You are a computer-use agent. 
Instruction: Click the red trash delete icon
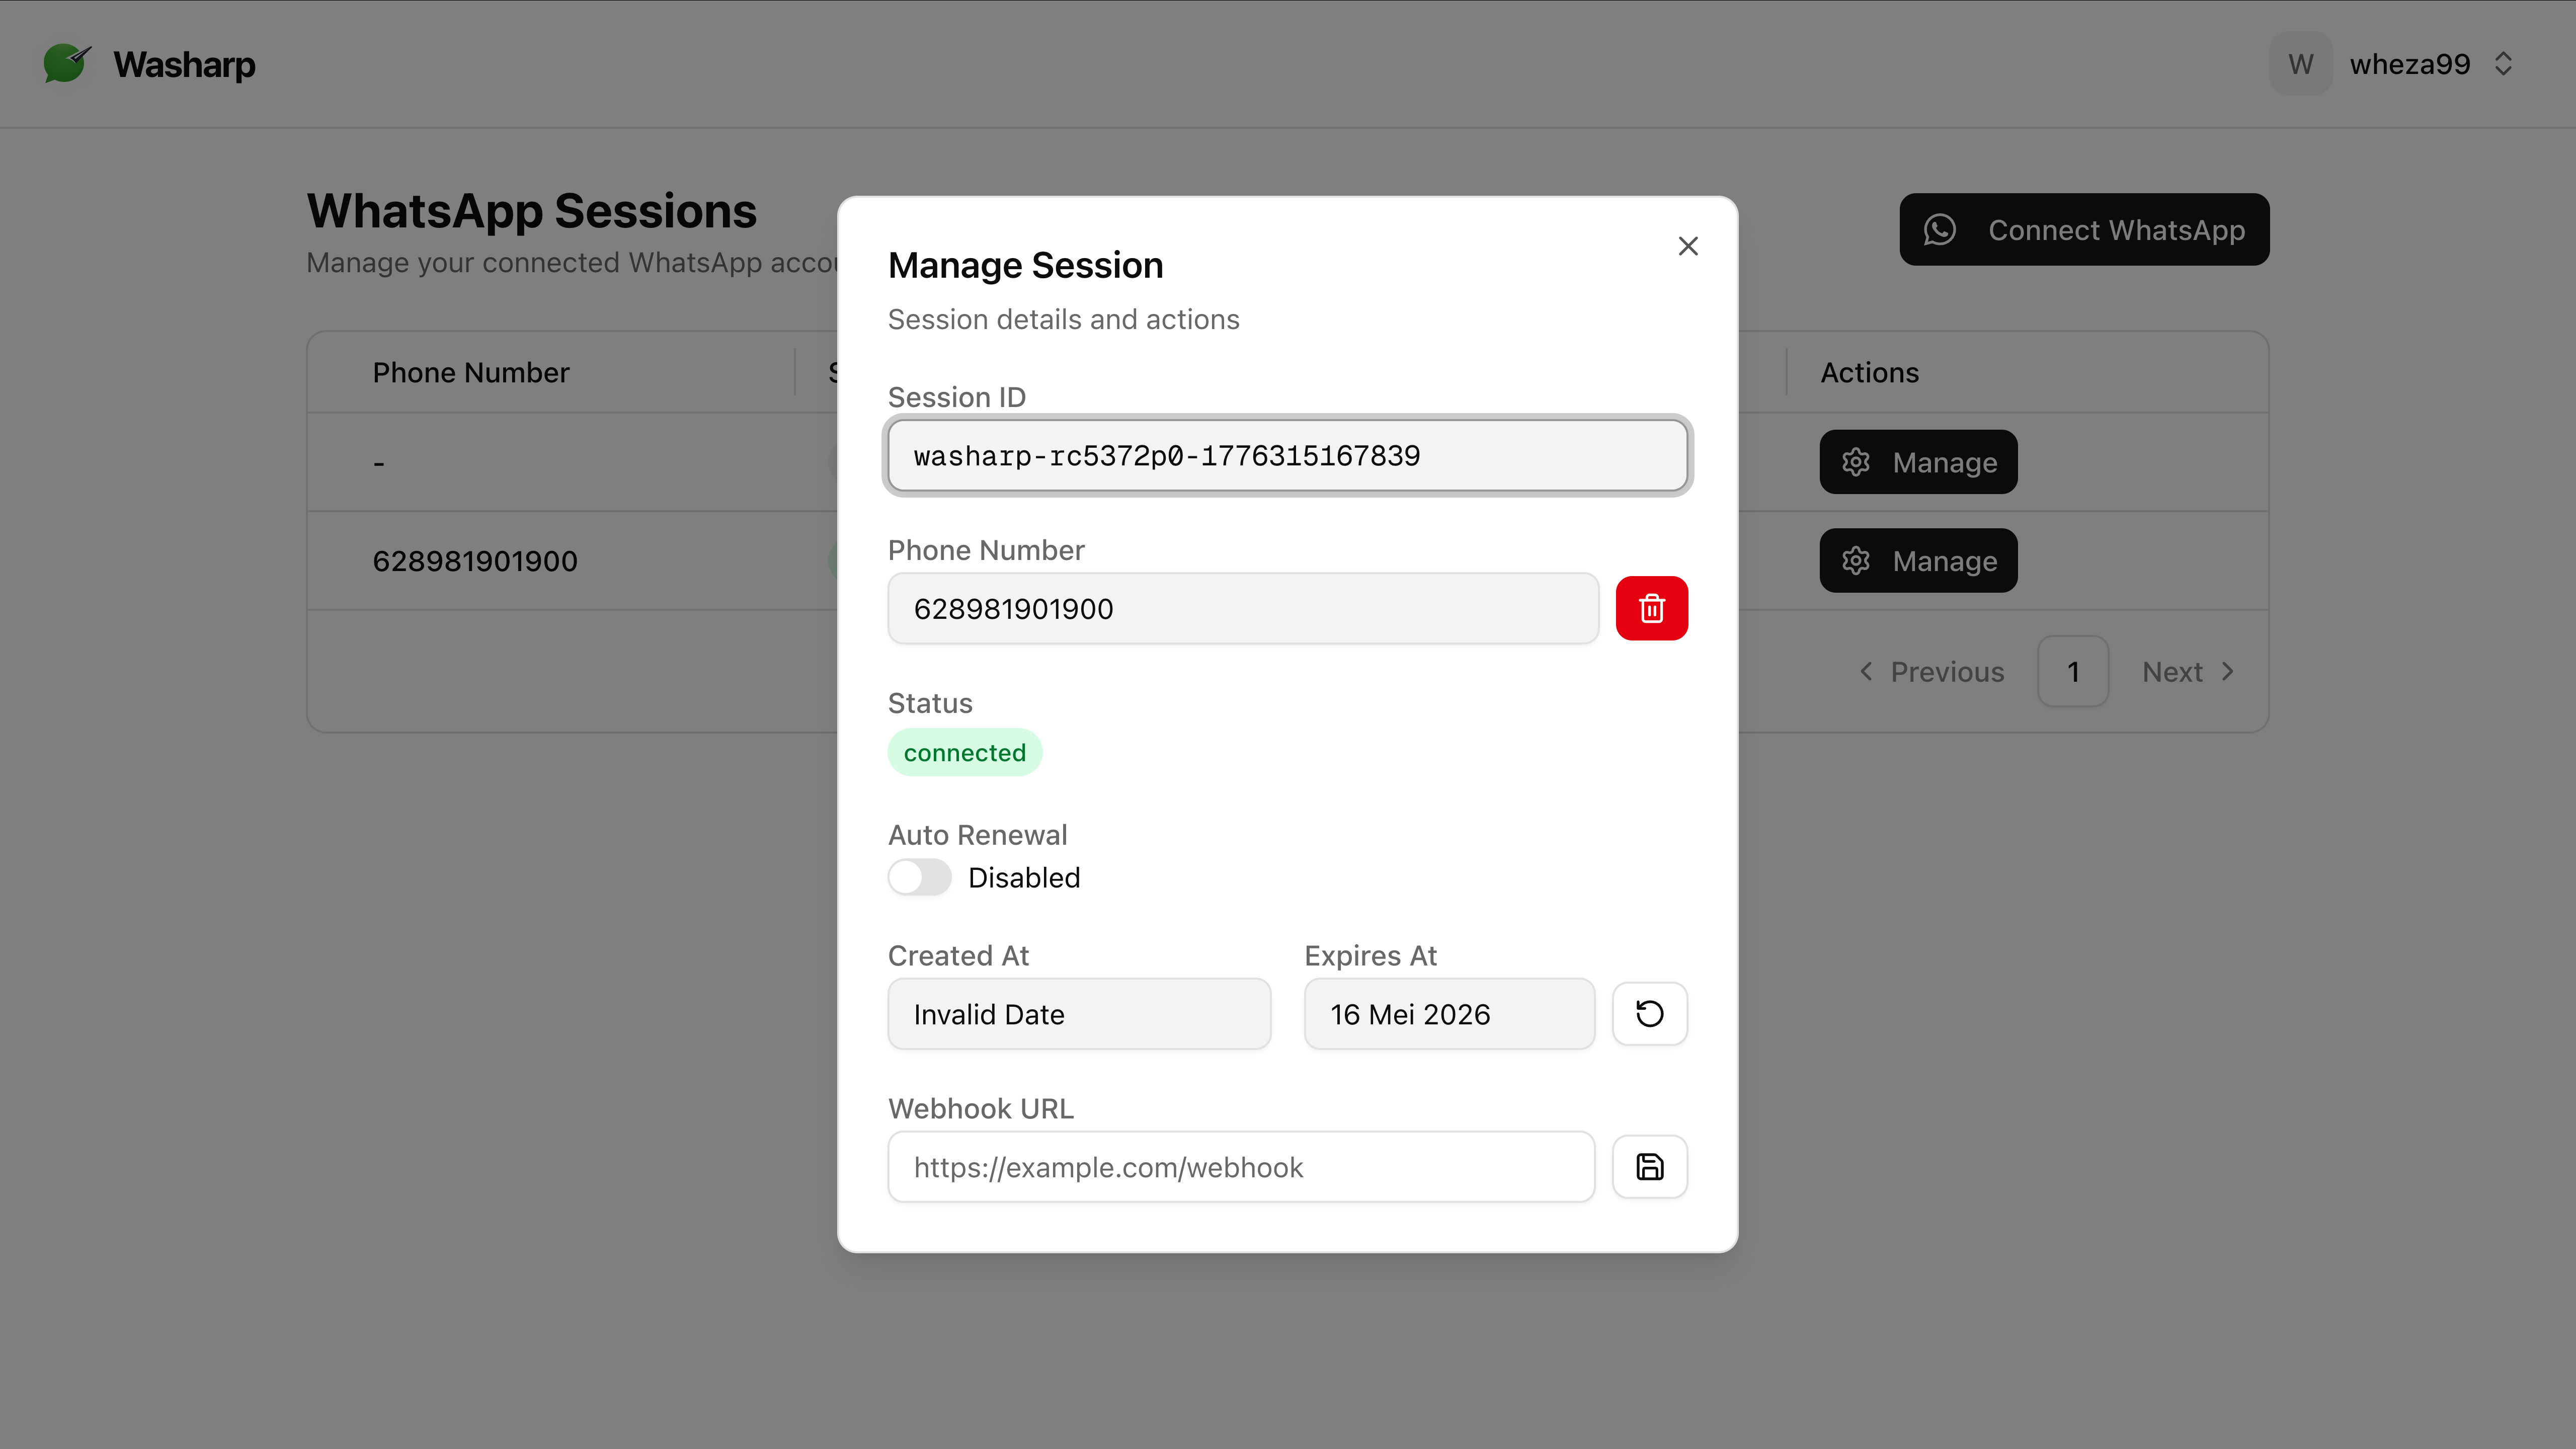coord(1651,608)
